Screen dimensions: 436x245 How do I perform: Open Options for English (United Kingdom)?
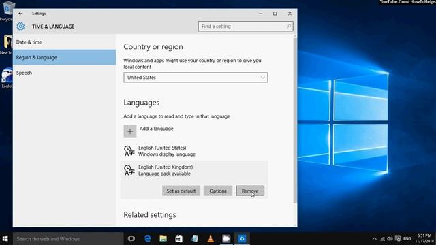[218, 191]
